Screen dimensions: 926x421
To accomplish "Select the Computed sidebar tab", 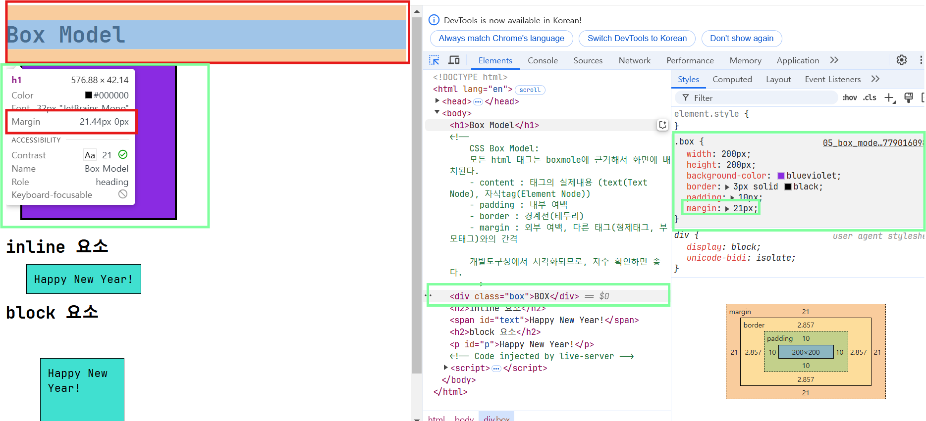I will point(732,79).
